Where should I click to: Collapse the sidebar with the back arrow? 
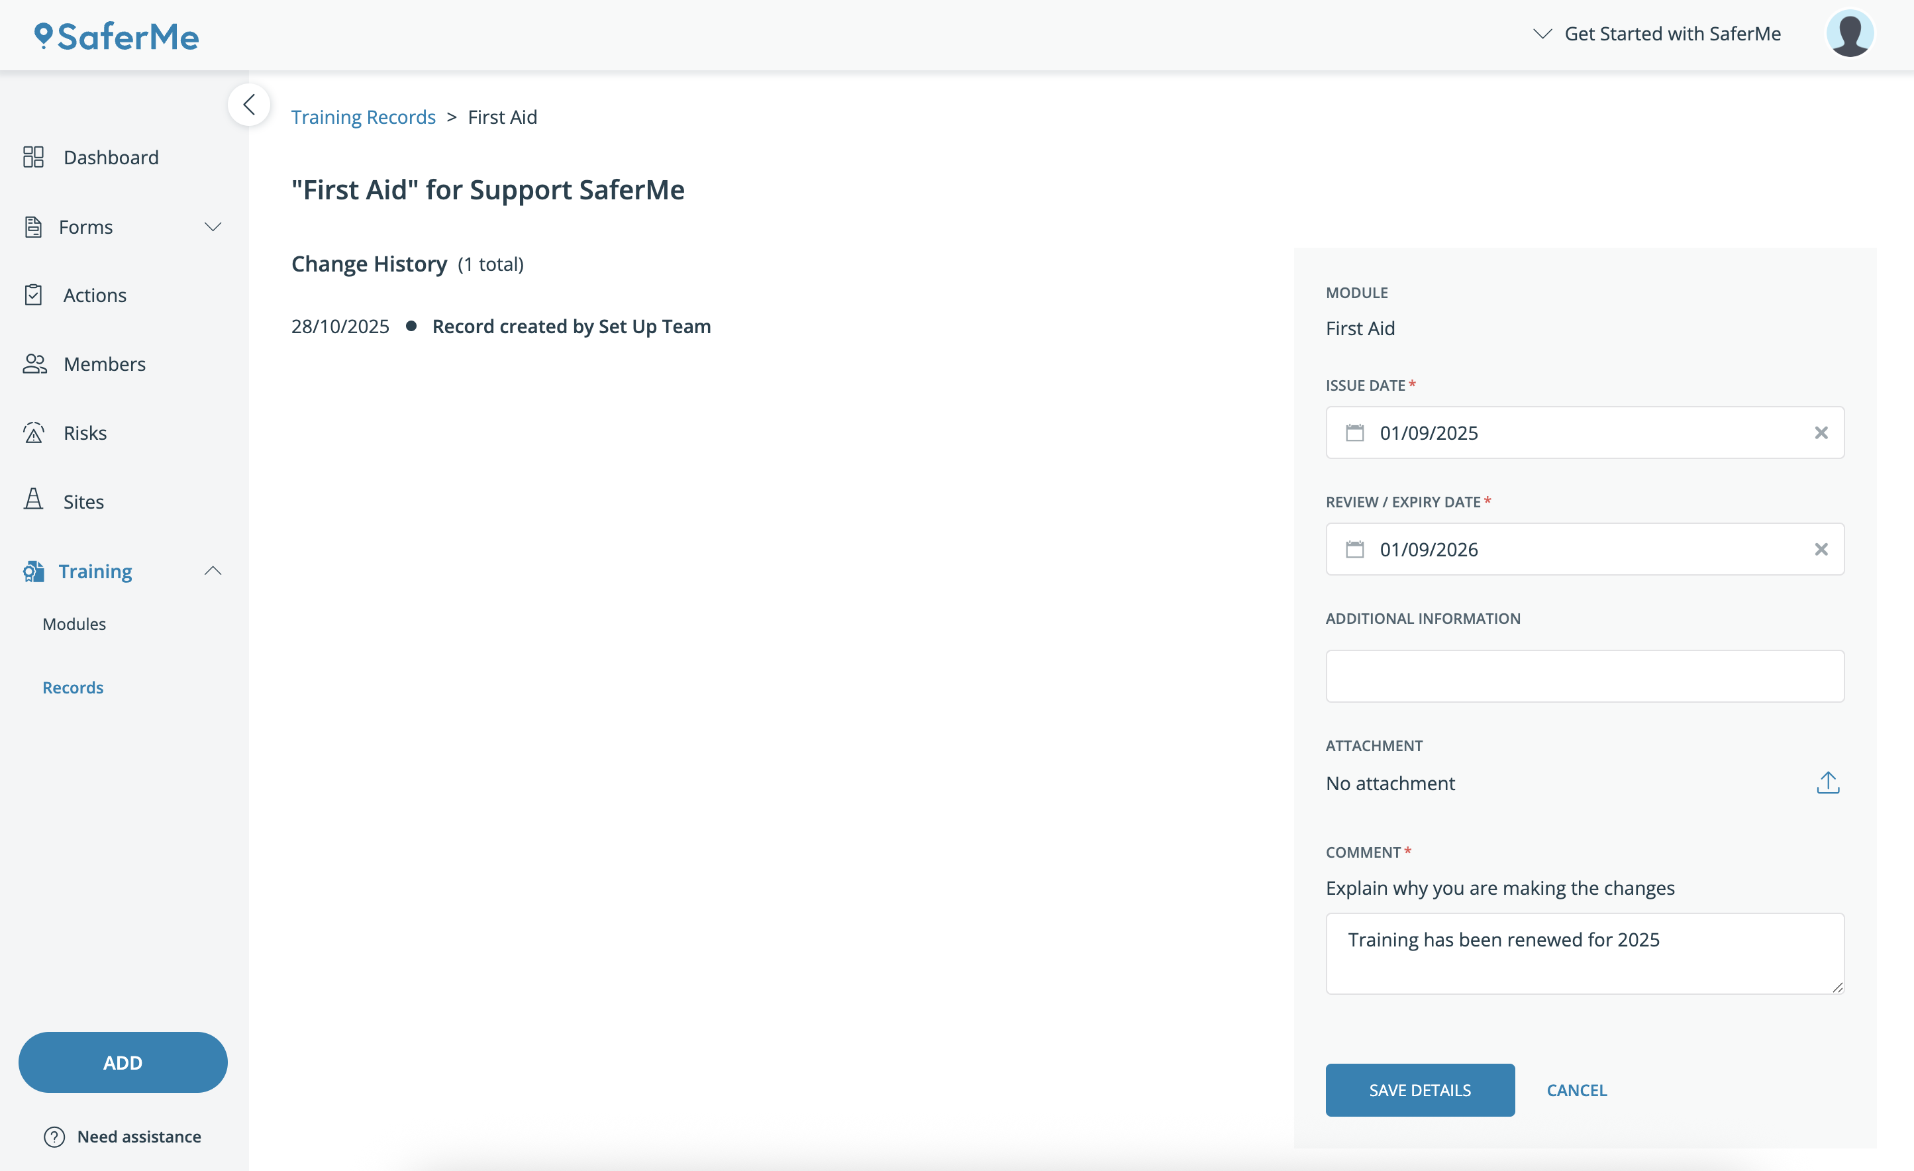(x=248, y=104)
